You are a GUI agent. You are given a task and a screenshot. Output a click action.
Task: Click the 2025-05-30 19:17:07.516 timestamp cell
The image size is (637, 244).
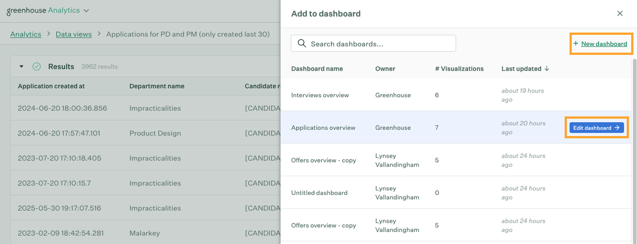tap(59, 208)
